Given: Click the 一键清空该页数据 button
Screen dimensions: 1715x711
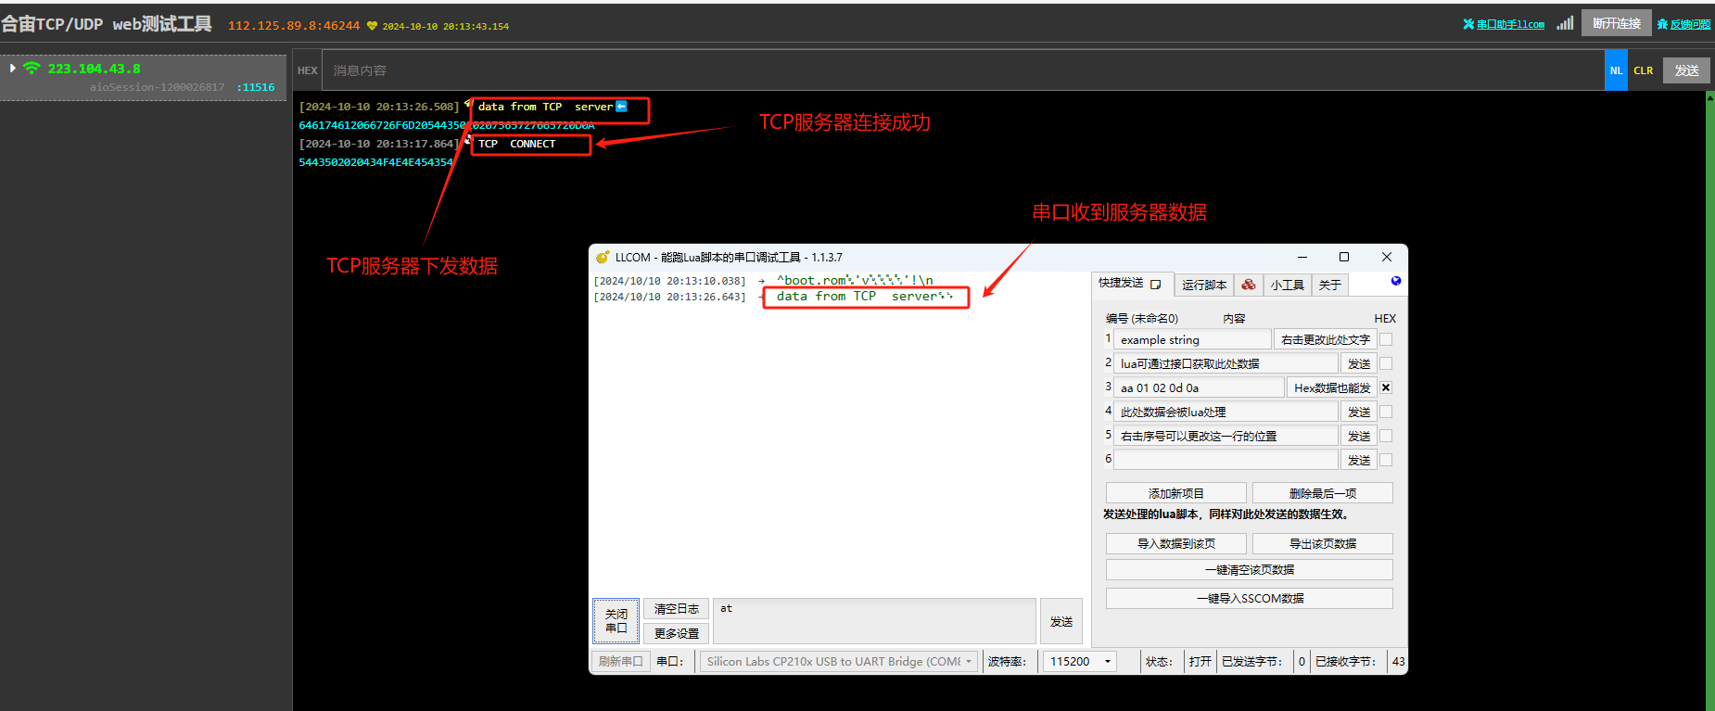Looking at the screenshot, I should click(1250, 569).
